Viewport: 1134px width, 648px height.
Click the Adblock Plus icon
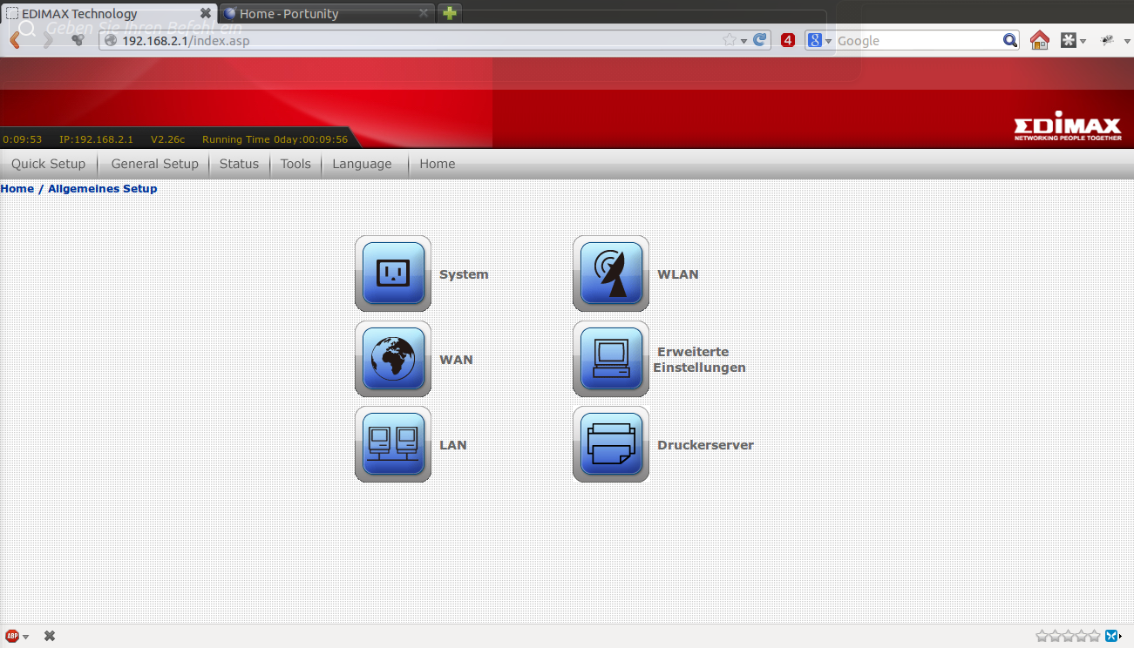(x=12, y=636)
